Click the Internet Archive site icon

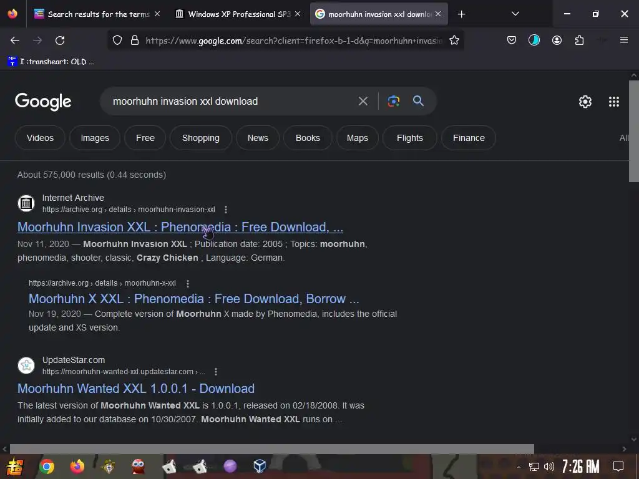tap(26, 203)
